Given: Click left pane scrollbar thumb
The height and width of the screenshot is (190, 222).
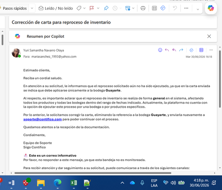Looking at the screenshot, I should (3, 40).
